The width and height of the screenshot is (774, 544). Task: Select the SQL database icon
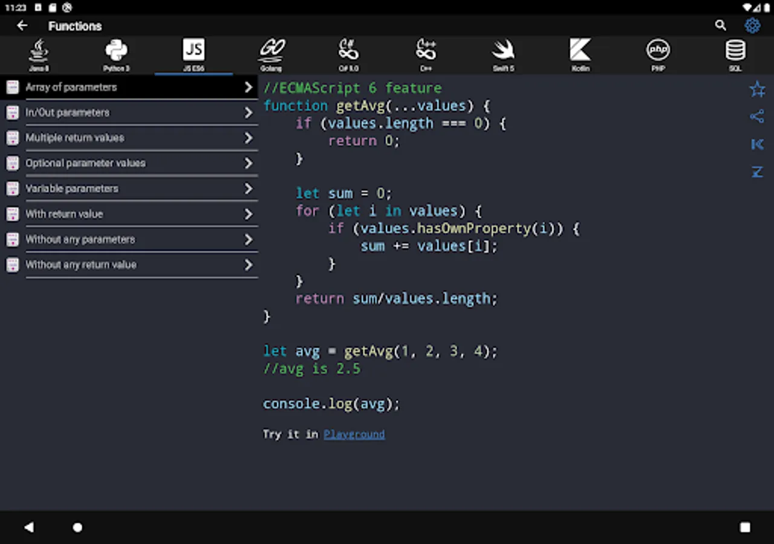(x=735, y=55)
